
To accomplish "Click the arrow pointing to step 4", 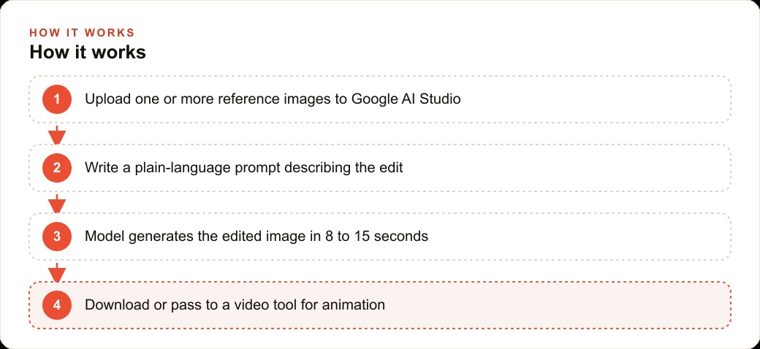I will (x=57, y=272).
